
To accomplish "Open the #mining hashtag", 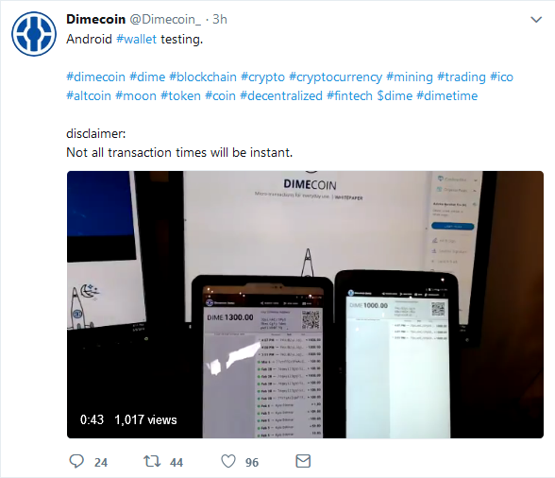I will [x=410, y=77].
